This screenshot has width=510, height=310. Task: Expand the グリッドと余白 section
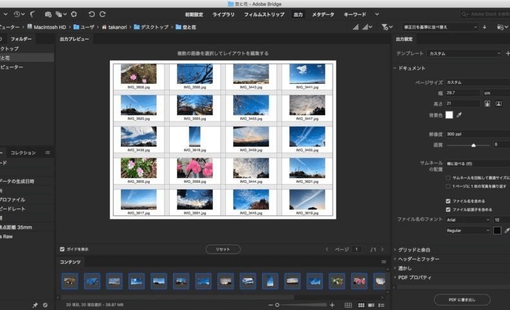414,250
